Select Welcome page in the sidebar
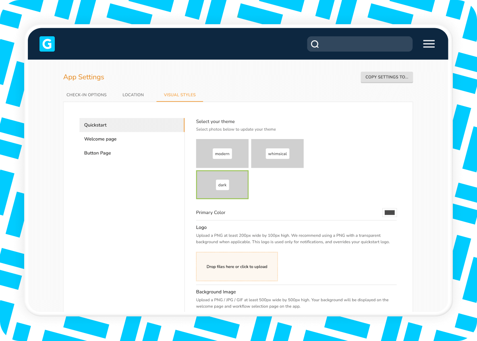The width and height of the screenshot is (477, 341). tap(100, 139)
